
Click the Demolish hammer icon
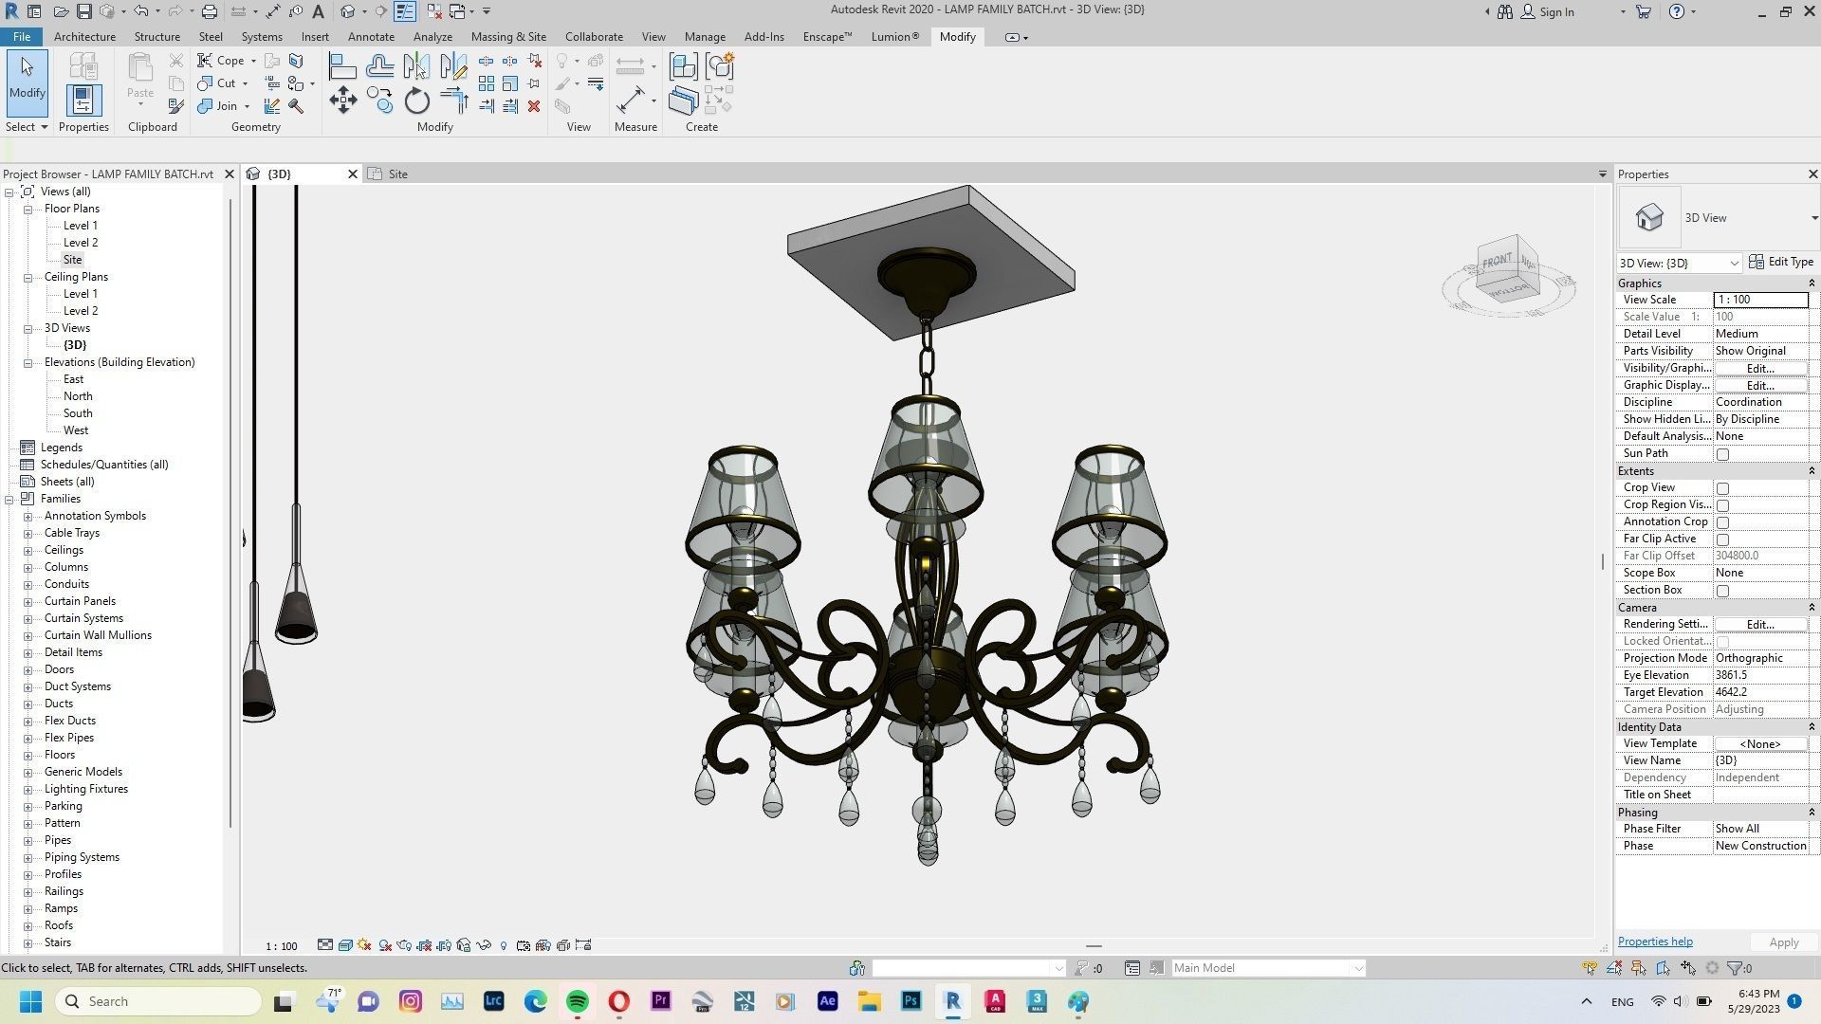296,106
